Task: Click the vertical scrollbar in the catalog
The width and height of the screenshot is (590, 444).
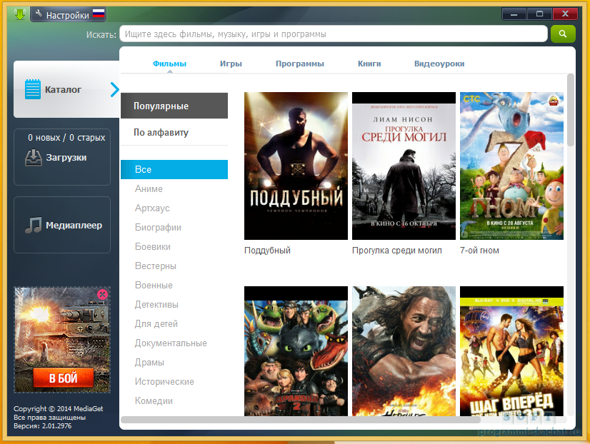Action: (x=571, y=110)
